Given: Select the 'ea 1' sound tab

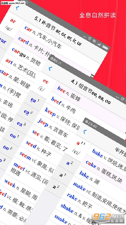Looking at the screenshot, I should (x=34, y=100).
